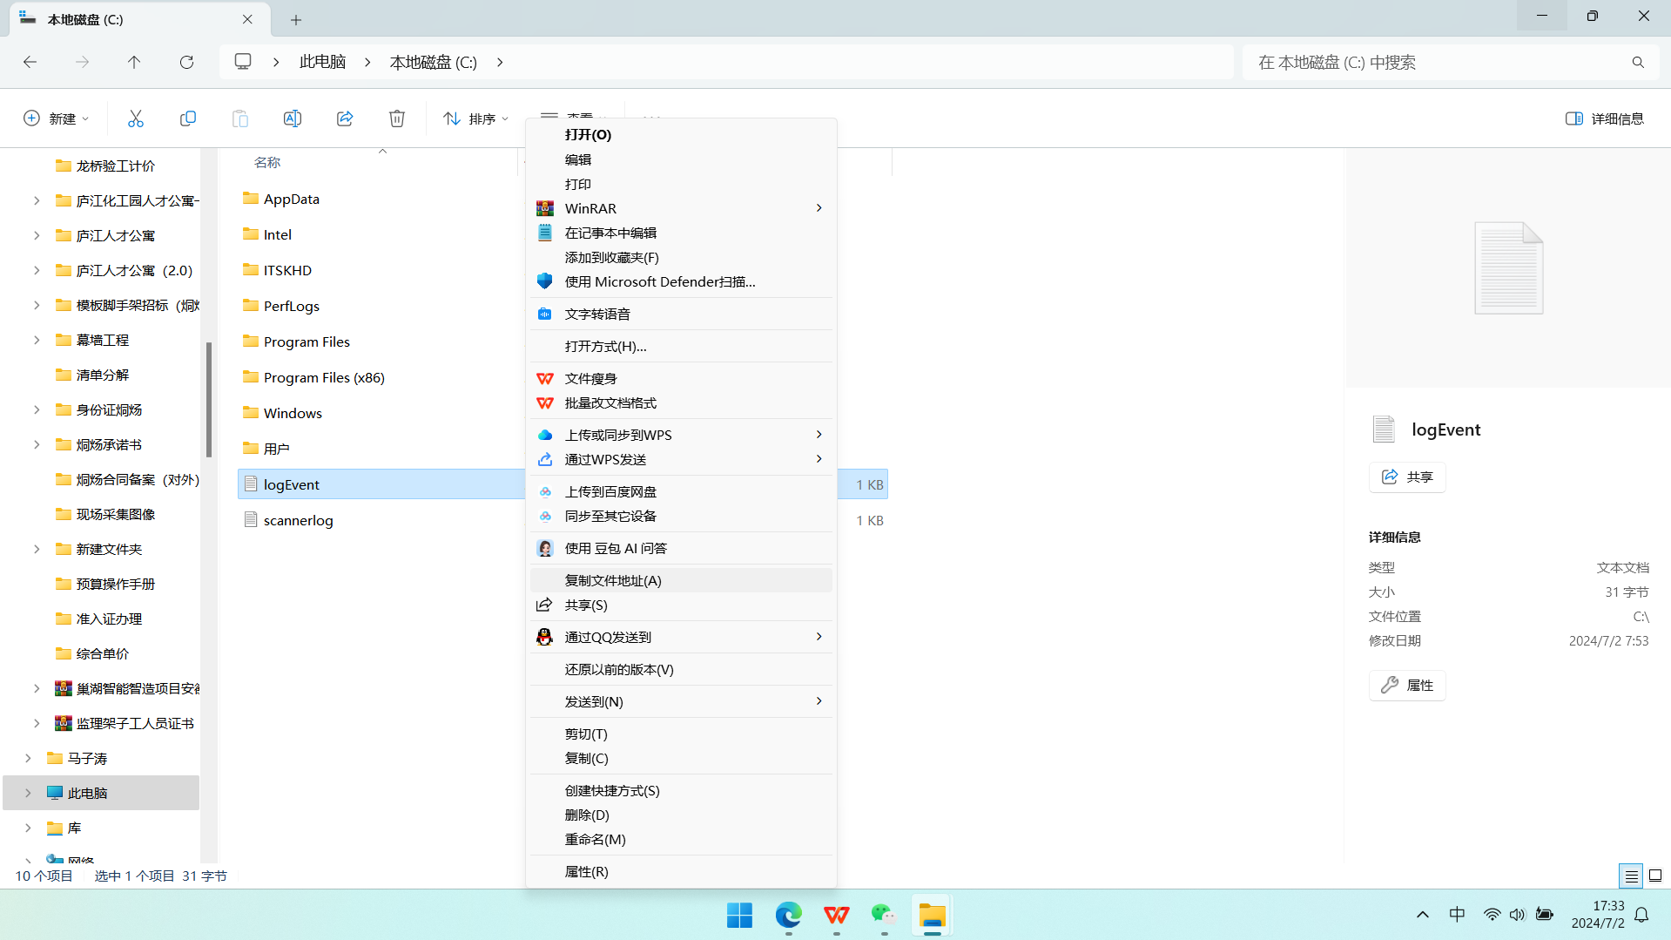Expand the 此电脑 tree node
The height and width of the screenshot is (940, 1671).
pos(28,793)
